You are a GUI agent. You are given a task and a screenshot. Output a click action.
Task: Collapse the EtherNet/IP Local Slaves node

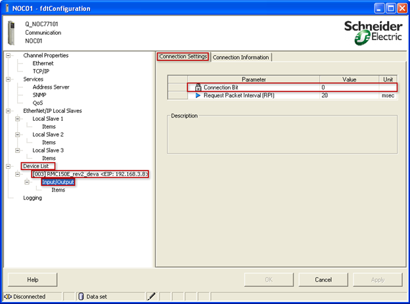pos(9,111)
